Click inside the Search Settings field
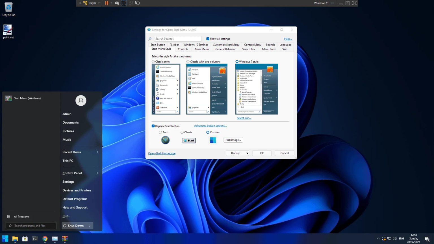This screenshot has width=434, height=244. point(178,38)
